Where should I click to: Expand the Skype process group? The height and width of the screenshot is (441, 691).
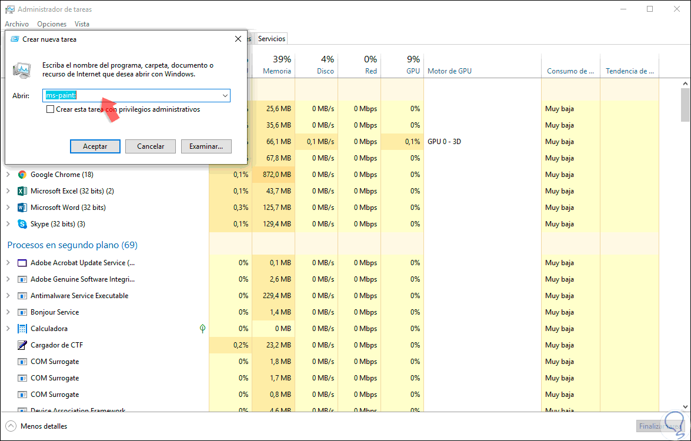pyautogui.click(x=8, y=224)
